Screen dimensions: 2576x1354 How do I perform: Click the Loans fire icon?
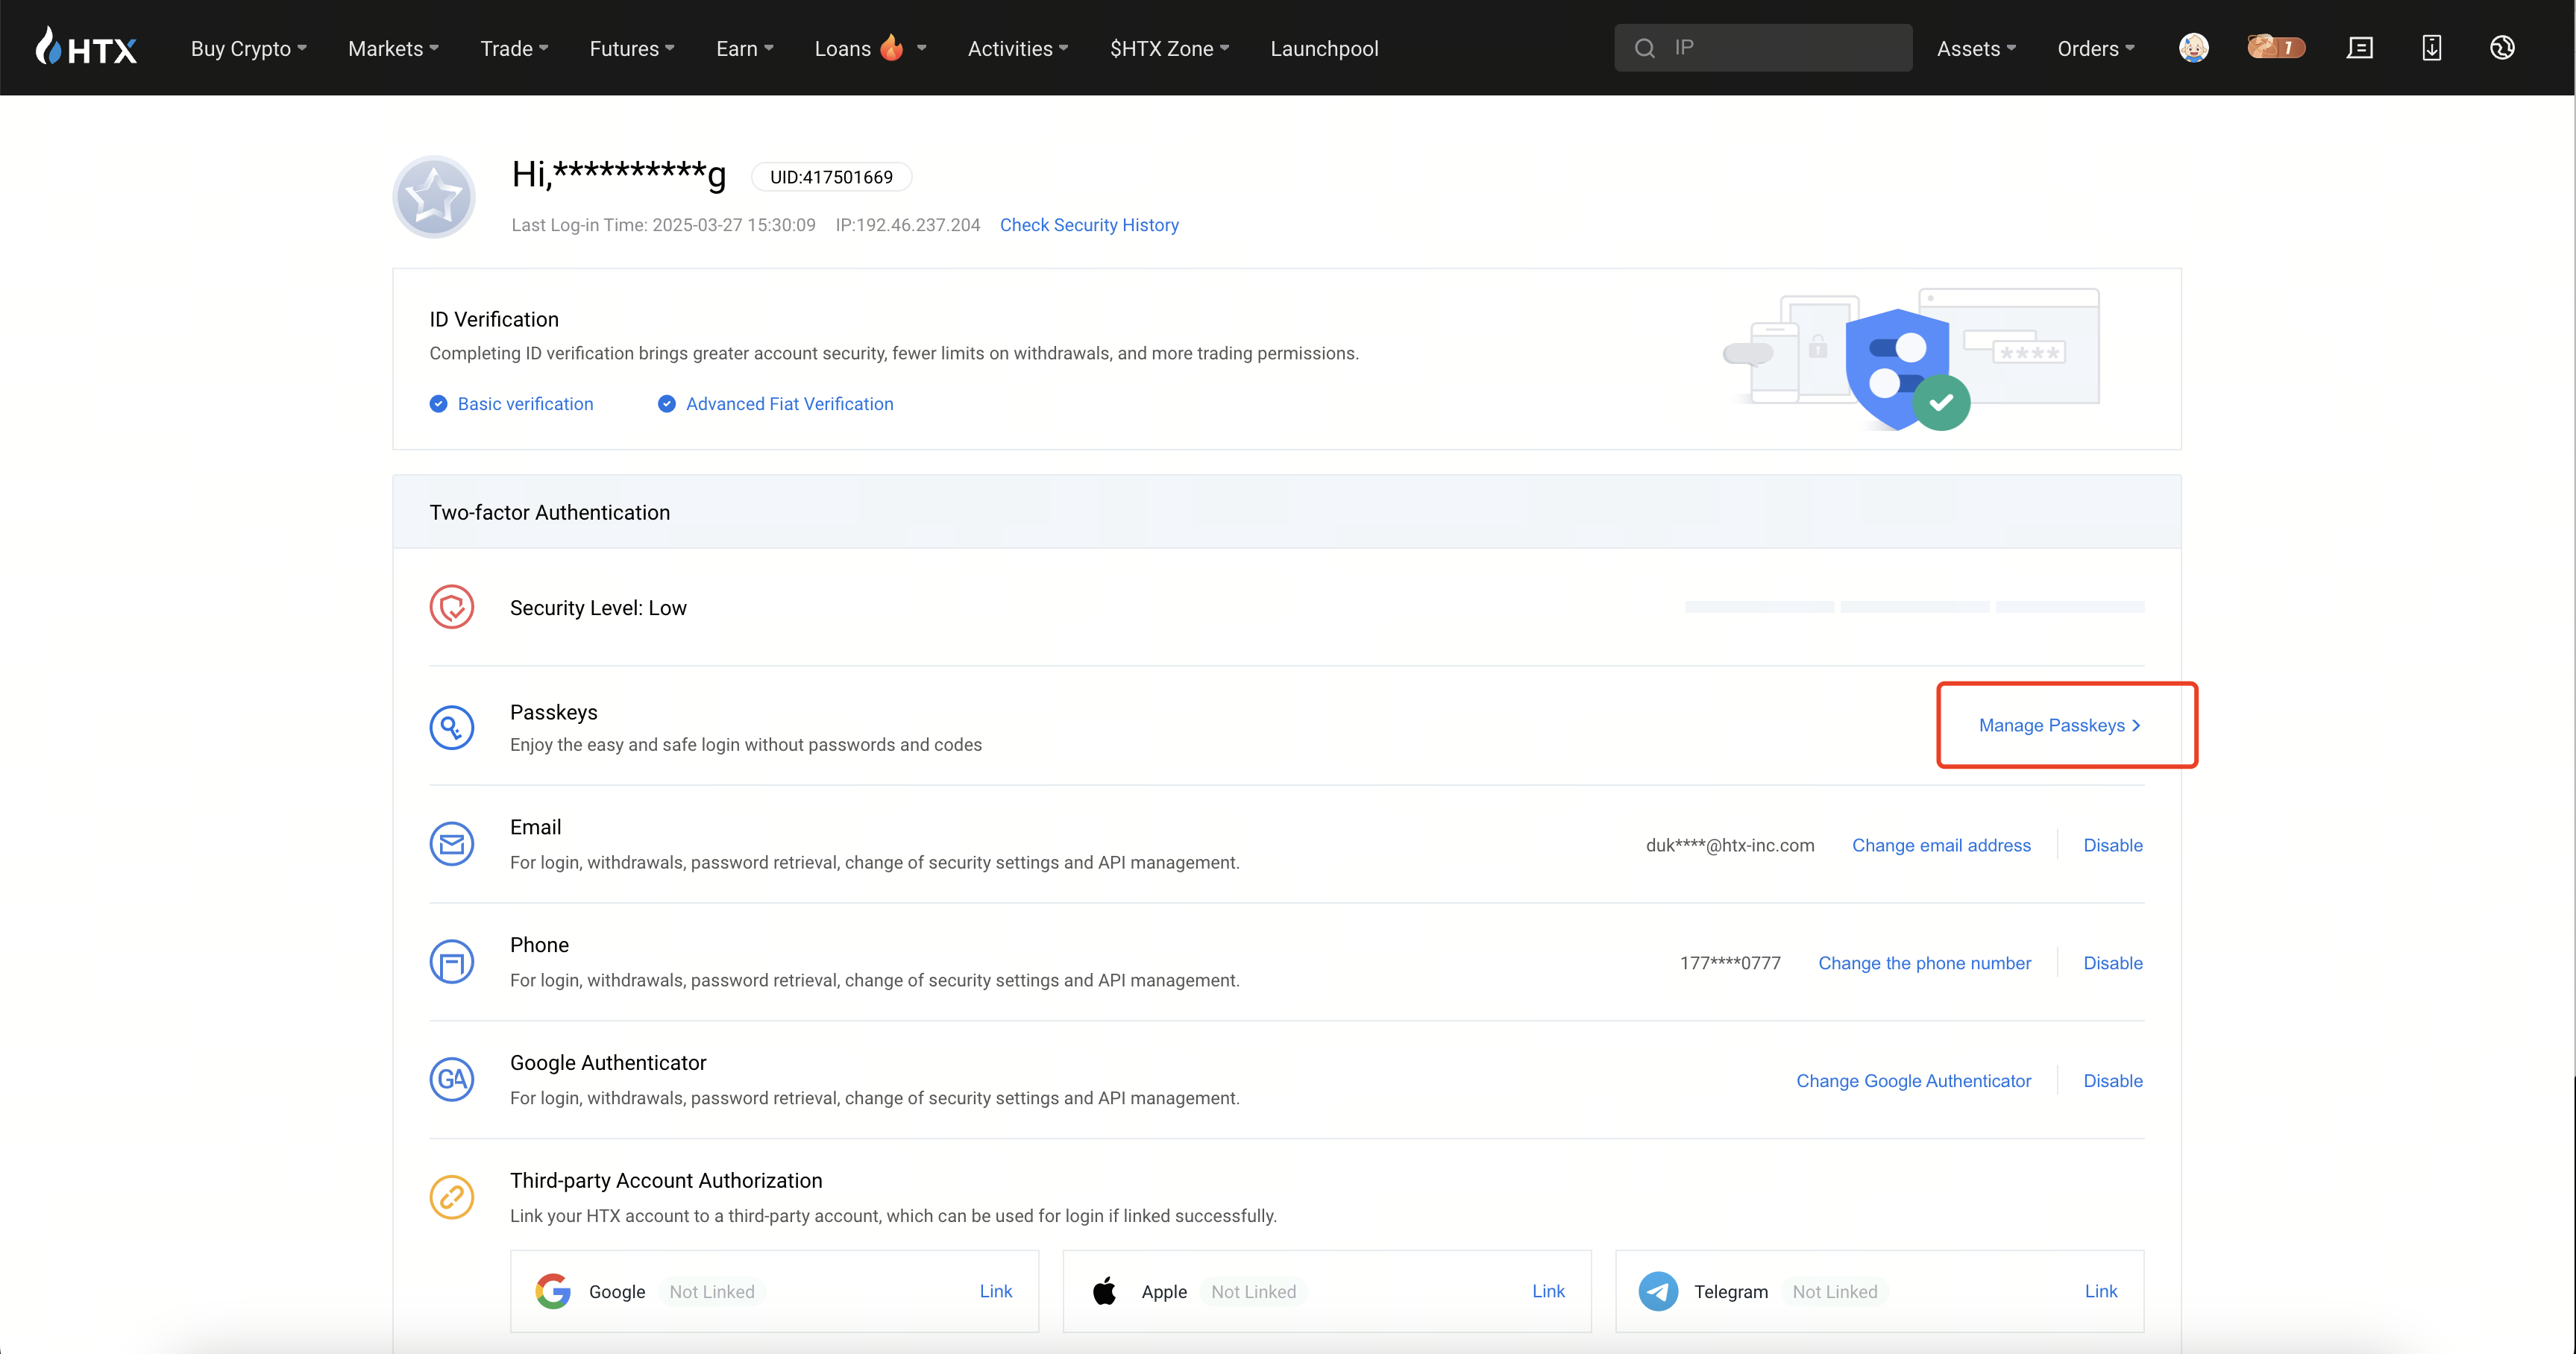click(891, 46)
